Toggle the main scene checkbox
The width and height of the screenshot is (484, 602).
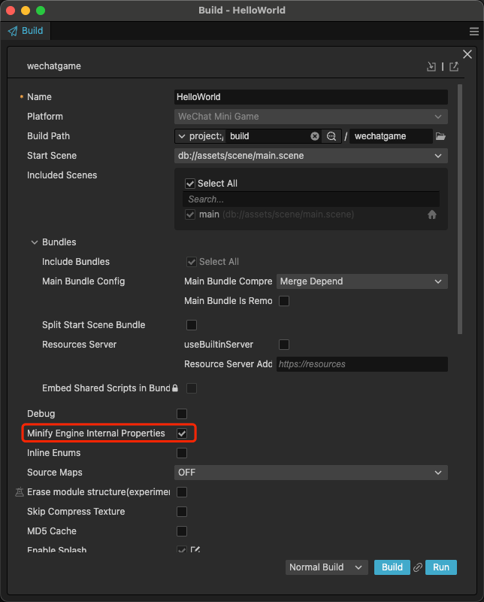coord(190,214)
